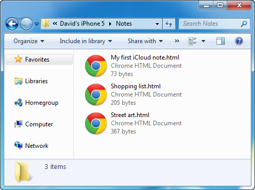Click Chrome HTML Document under Shopping list

pyautogui.click(x=146, y=94)
